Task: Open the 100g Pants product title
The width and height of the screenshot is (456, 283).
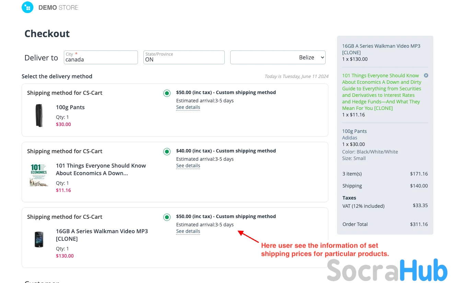Action: coord(70,107)
